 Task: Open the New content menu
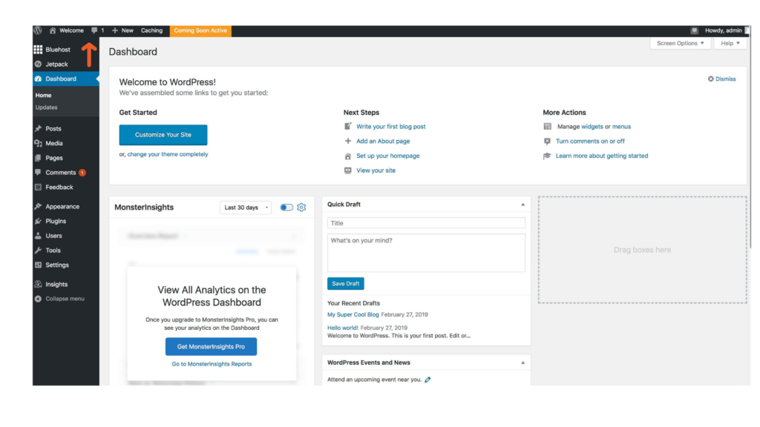pyautogui.click(x=122, y=30)
